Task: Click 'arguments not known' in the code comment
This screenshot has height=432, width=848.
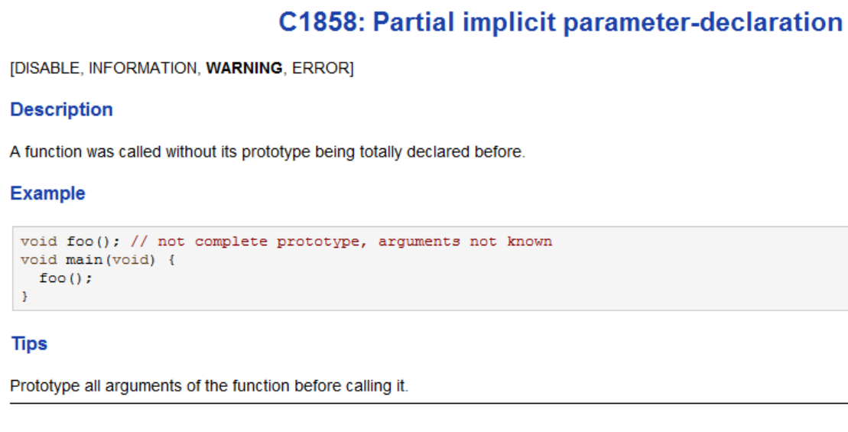Action: tap(465, 242)
